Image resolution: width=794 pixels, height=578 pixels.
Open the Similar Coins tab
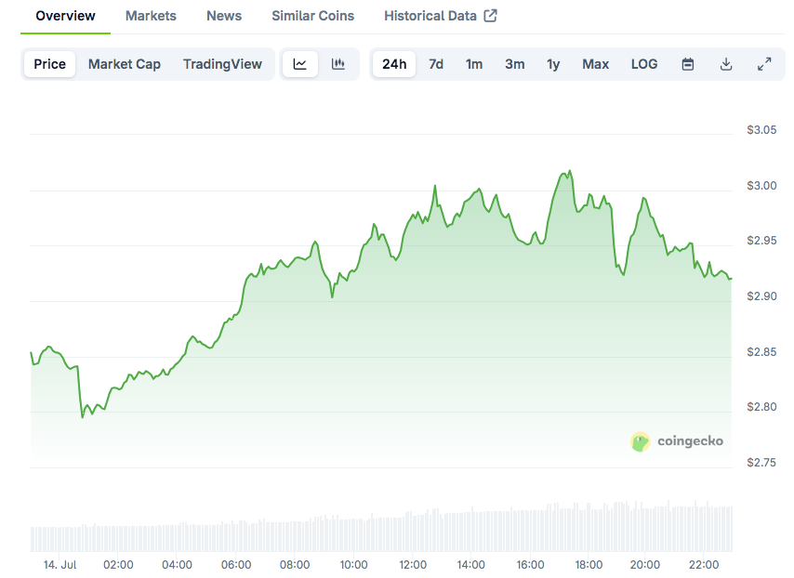tap(312, 16)
